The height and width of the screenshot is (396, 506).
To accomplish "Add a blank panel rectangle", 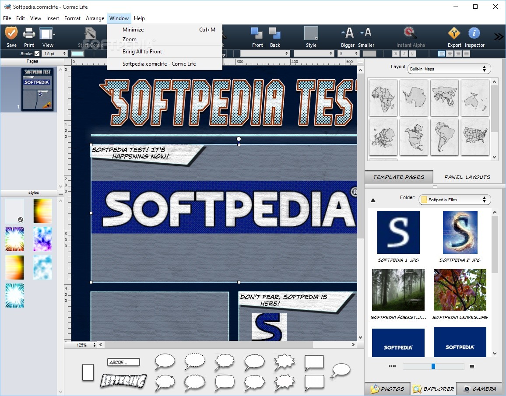I will [88, 372].
